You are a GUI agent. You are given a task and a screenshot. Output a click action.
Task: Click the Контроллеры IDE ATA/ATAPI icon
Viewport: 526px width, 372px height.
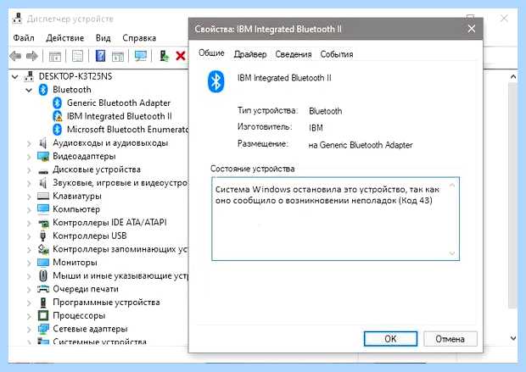pos(43,223)
